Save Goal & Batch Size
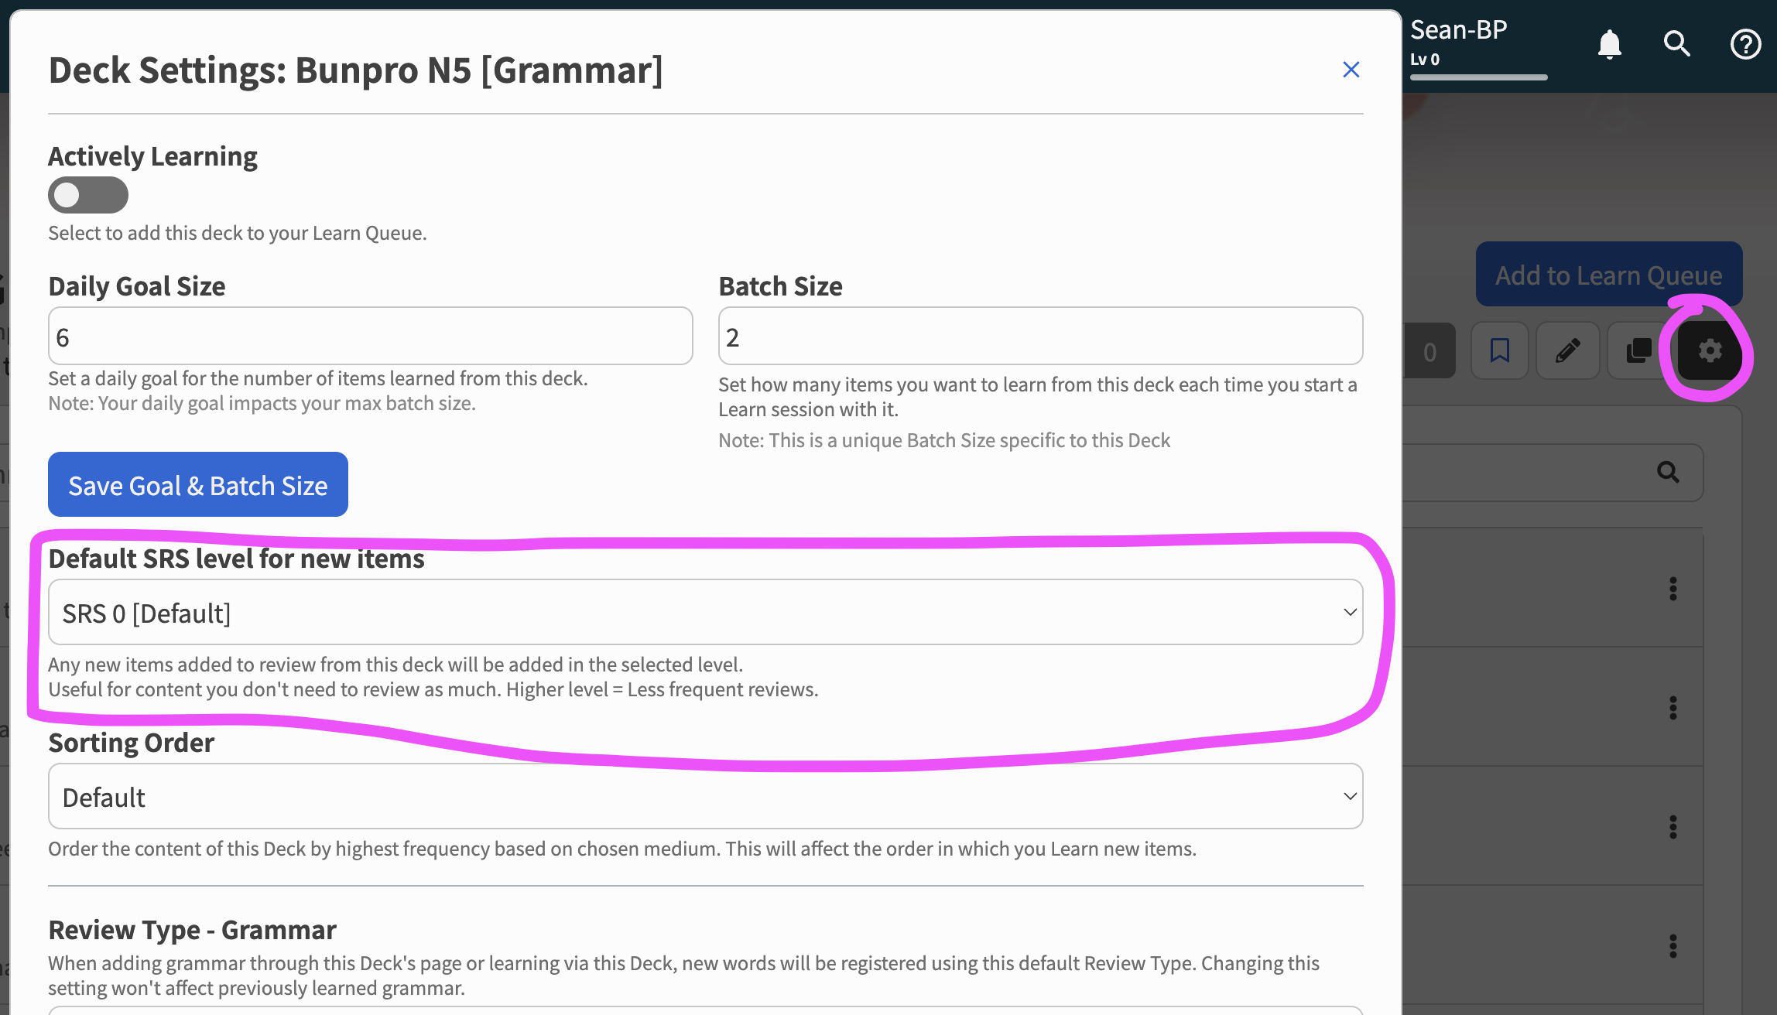Viewport: 1777px width, 1015px height. pyautogui.click(x=198, y=485)
